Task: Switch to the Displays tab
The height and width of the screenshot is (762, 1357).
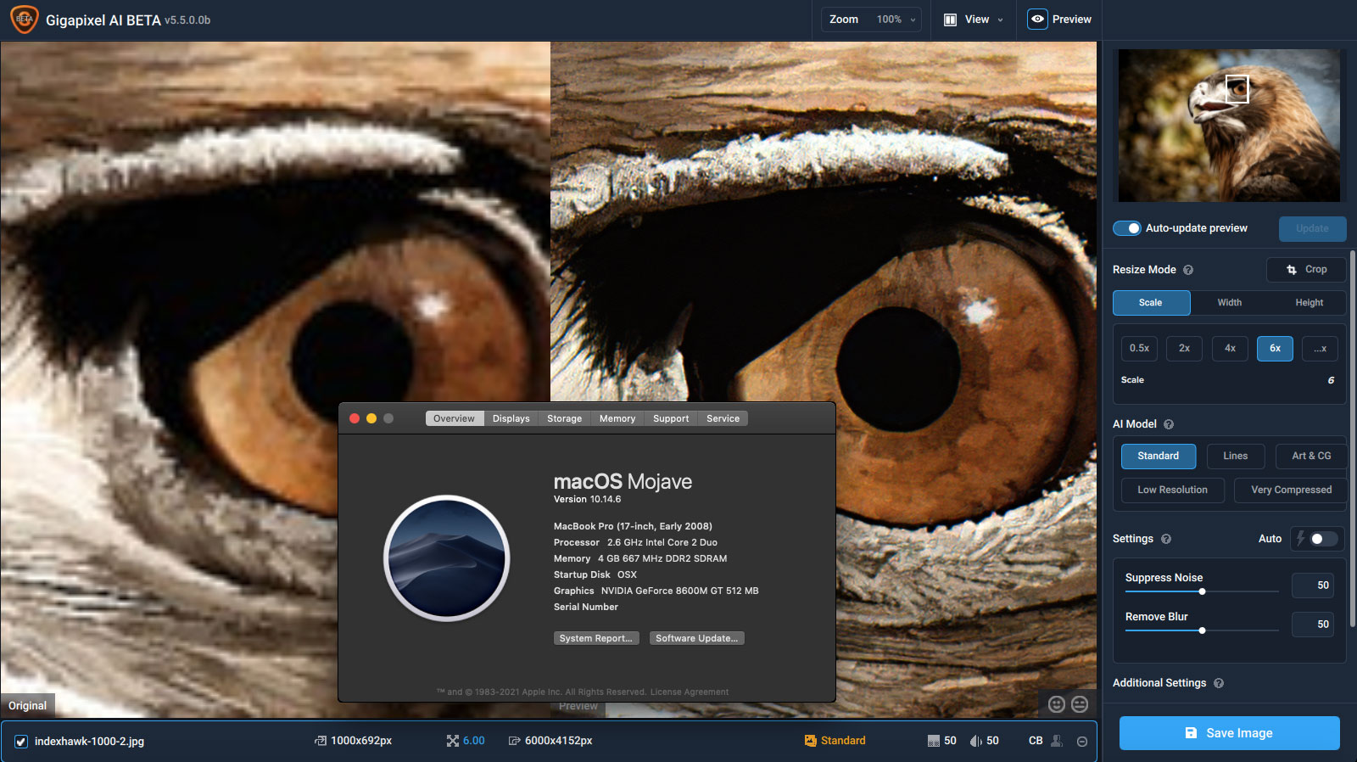Action: pyautogui.click(x=511, y=418)
